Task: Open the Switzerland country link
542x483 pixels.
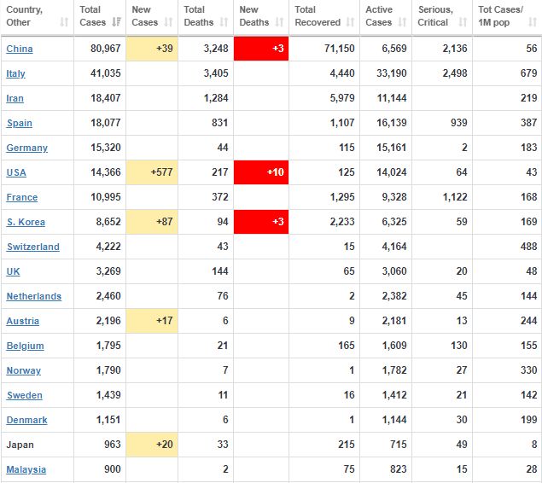Action: (33, 247)
